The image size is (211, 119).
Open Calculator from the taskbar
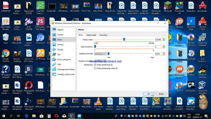click(49, 116)
